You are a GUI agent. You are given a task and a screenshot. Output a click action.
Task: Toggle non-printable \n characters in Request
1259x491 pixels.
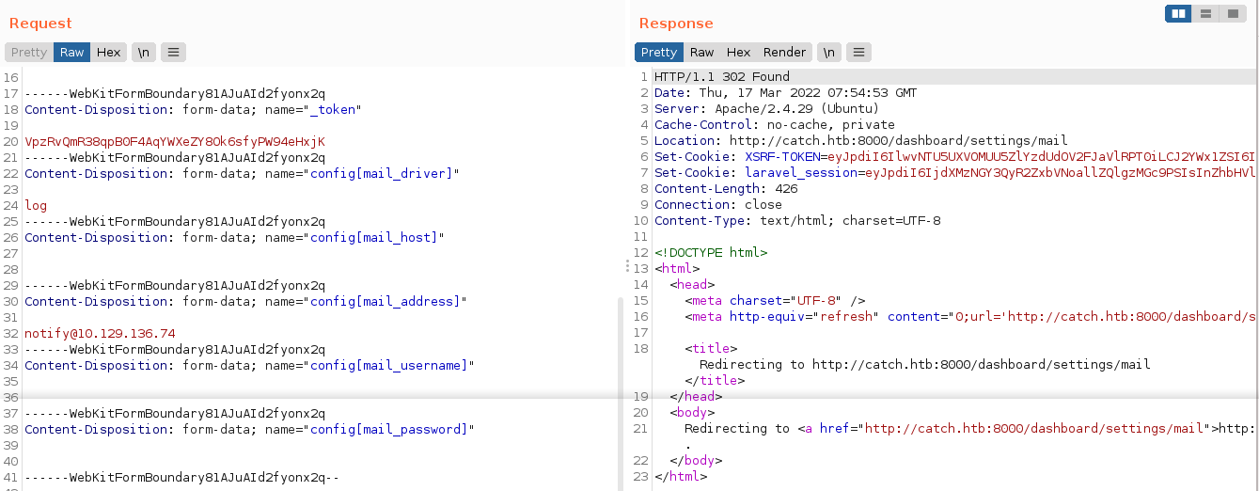tap(144, 53)
